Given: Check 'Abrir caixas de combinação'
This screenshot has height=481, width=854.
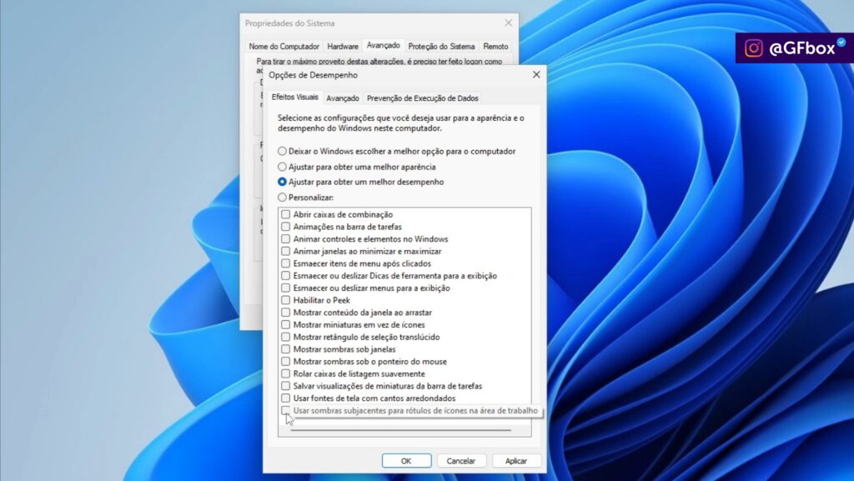Looking at the screenshot, I should point(285,214).
